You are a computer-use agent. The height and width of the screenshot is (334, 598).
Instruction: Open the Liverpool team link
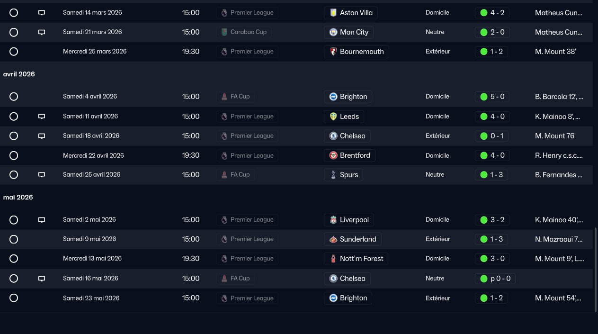[x=349, y=220]
